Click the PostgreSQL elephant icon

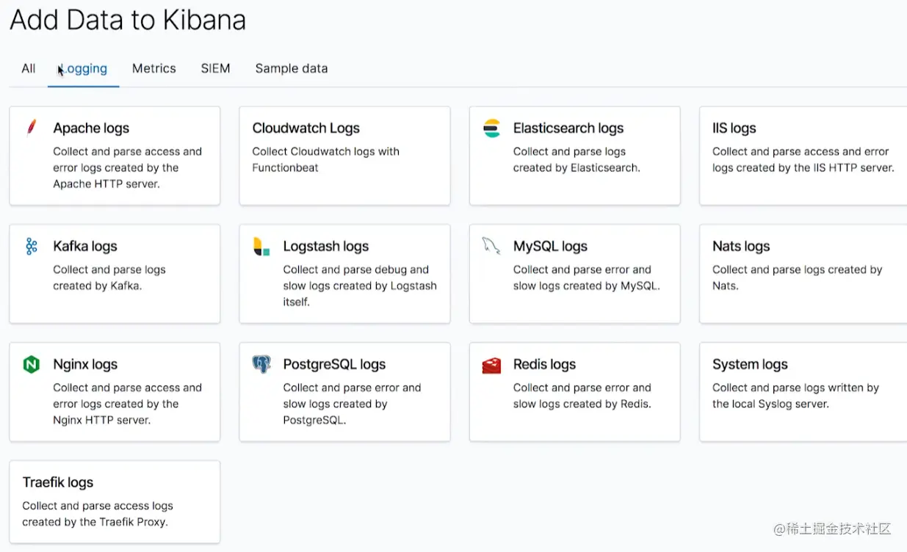(x=261, y=364)
